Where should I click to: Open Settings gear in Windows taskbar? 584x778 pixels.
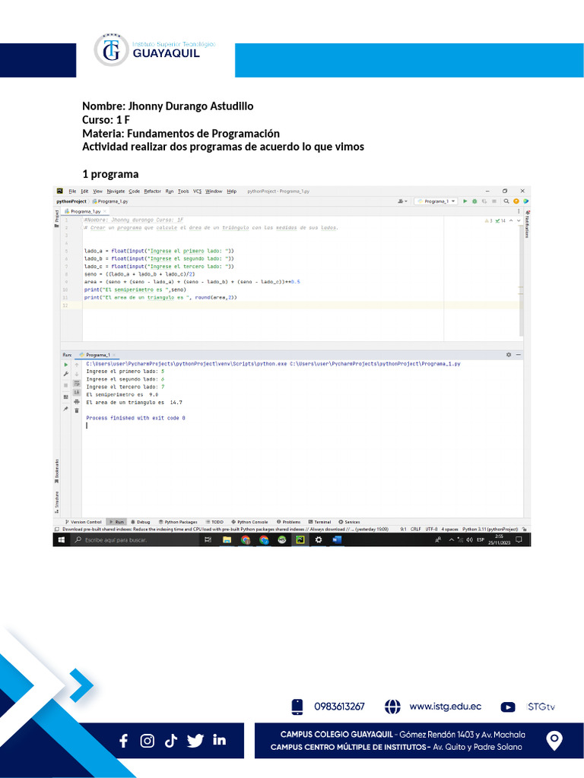(319, 540)
